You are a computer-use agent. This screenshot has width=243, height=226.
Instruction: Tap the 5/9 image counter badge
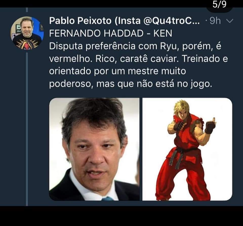(x=219, y=5)
